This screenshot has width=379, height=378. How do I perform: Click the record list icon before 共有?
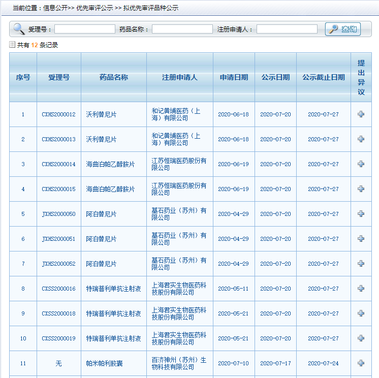coord(12,45)
